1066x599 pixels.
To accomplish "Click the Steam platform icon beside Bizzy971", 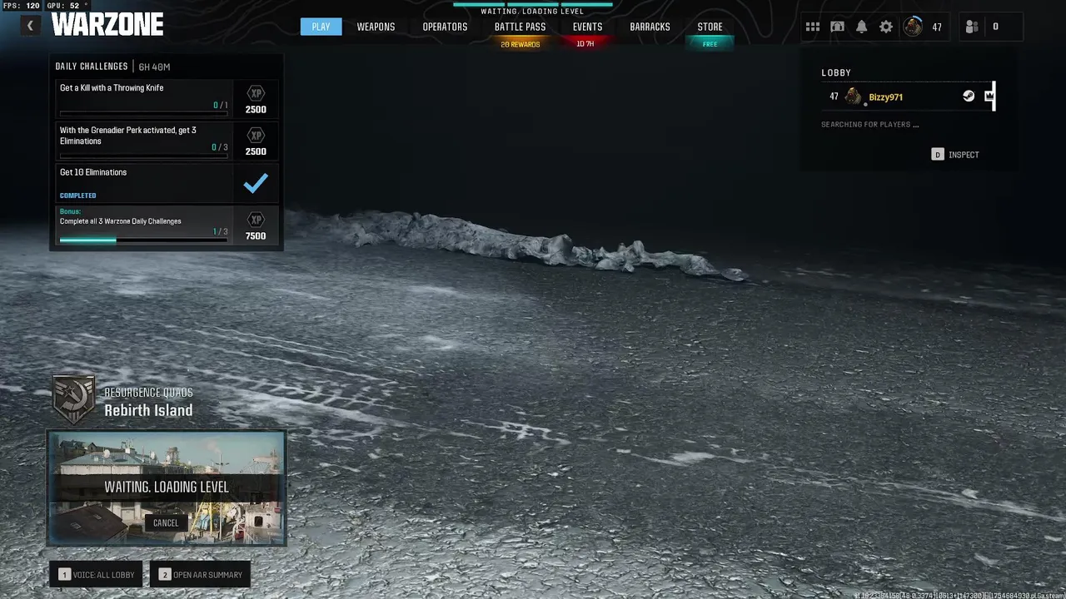I will (969, 97).
